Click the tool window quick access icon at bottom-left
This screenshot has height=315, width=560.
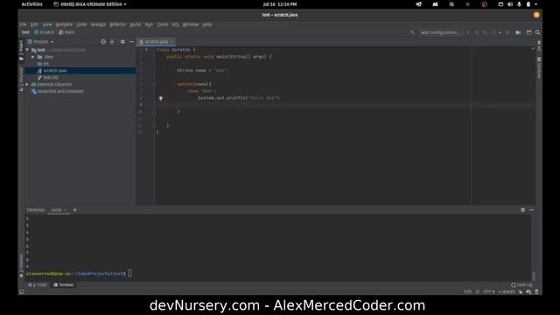click(22, 291)
